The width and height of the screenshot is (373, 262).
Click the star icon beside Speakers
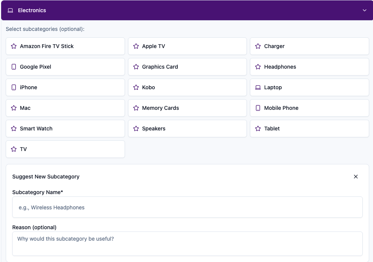click(x=136, y=129)
